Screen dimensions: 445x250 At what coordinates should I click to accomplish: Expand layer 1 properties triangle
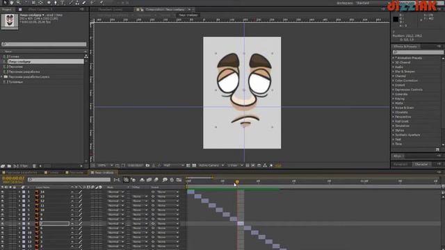(19, 192)
